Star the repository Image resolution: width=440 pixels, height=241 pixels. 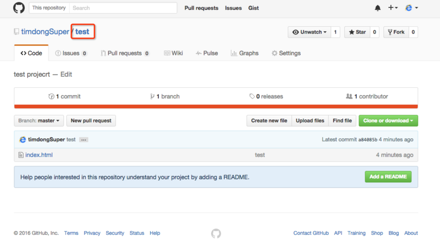tap(357, 32)
